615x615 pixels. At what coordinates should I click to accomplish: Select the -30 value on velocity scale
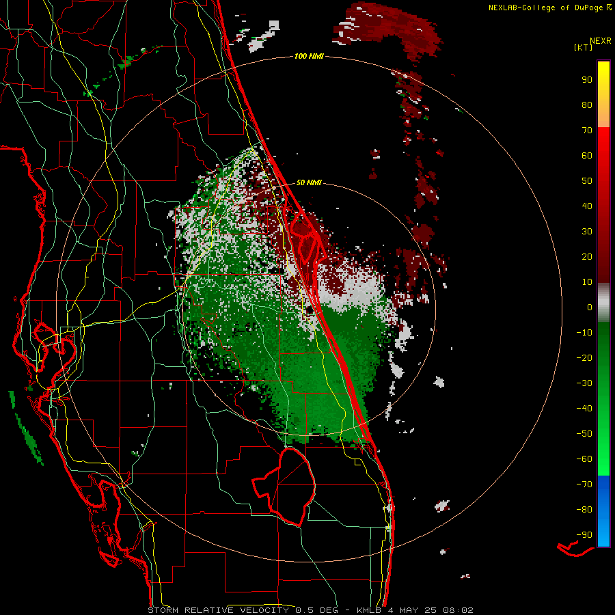coord(584,383)
